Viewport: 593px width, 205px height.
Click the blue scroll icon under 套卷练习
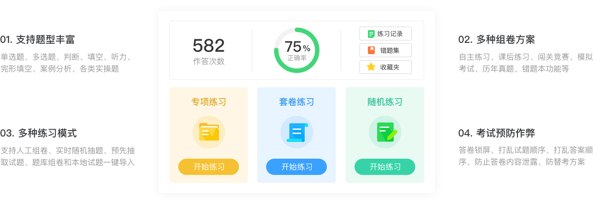(x=296, y=132)
